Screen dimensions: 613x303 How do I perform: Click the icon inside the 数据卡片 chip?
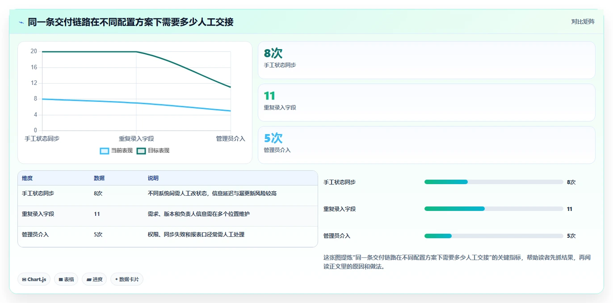117,279
